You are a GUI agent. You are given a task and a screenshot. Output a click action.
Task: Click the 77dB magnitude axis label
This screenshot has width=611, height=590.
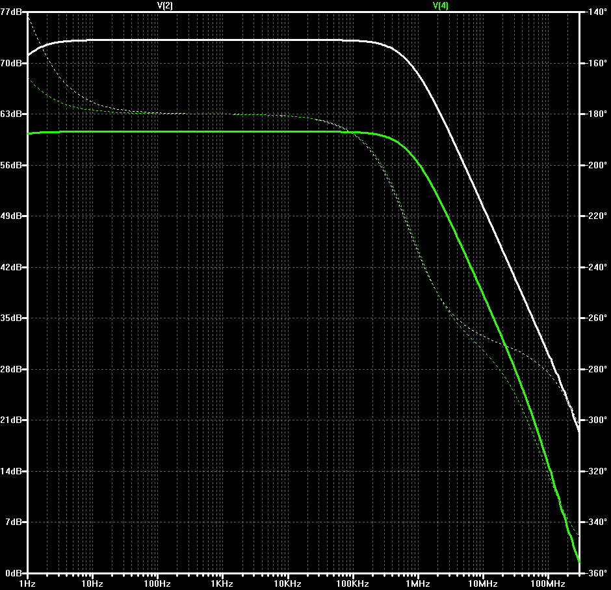(11, 12)
